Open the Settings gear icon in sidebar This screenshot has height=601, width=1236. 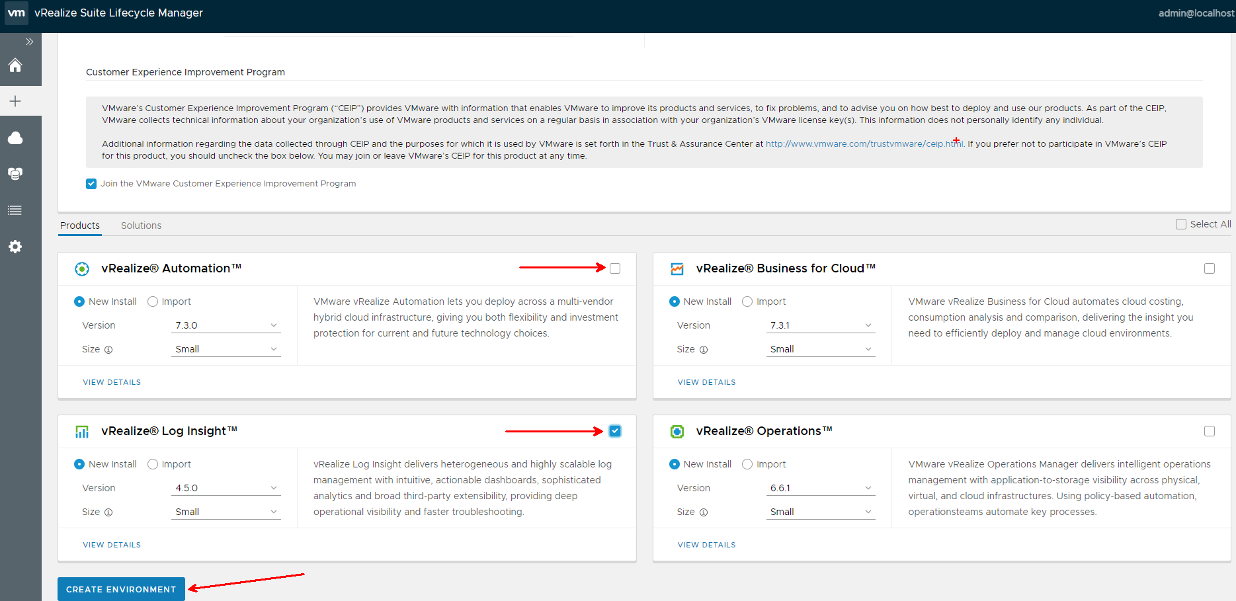[x=15, y=247]
